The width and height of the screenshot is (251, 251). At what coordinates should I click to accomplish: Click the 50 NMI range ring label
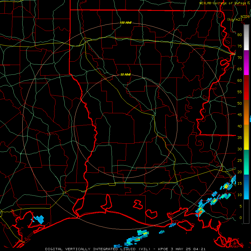[126, 74]
